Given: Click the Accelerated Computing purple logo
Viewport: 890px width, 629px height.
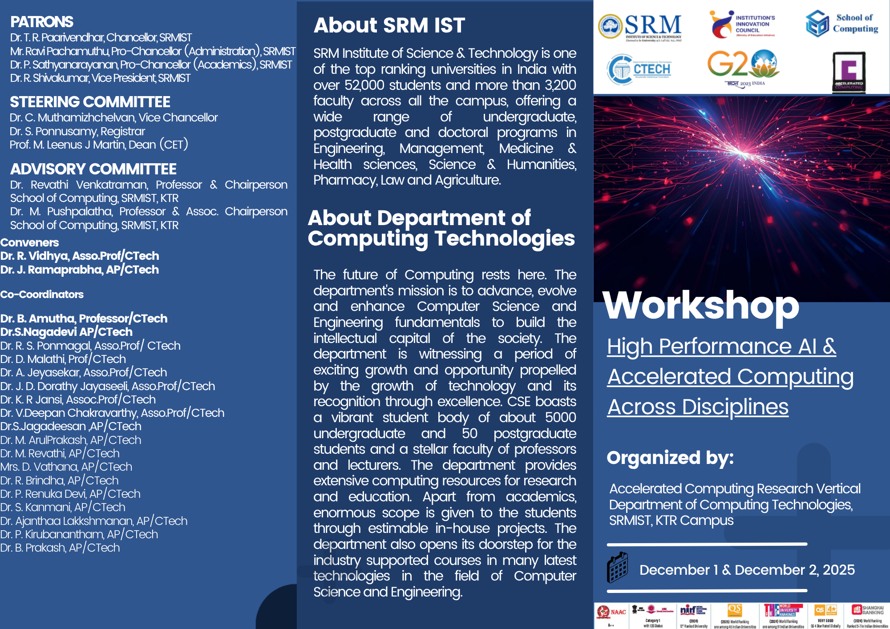Looking at the screenshot, I should tap(849, 71).
